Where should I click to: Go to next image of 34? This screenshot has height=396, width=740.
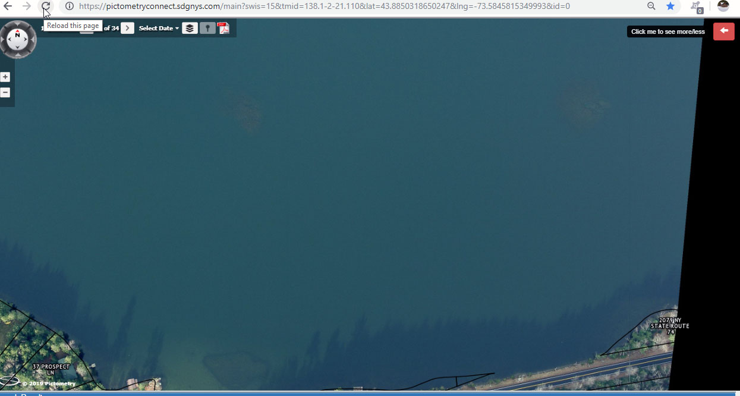127,28
